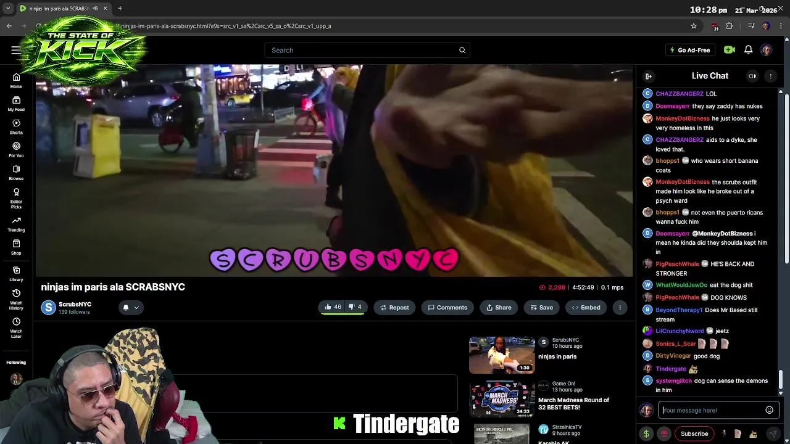Click the live chat scrollbar thumb
Image resolution: width=790 pixels, height=444 pixels.
click(780, 379)
